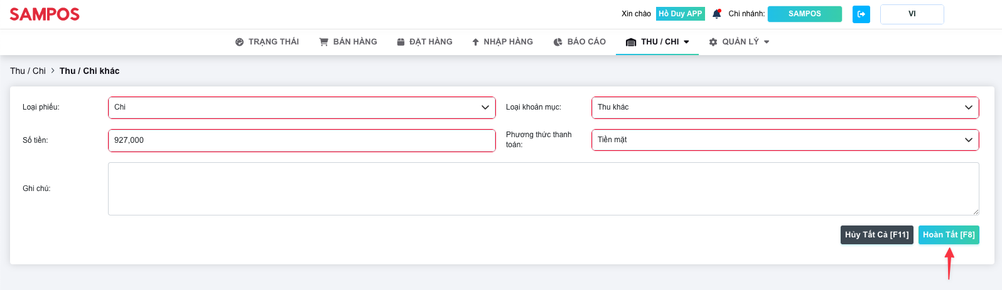Select the SAMPOS branch button
The height and width of the screenshot is (290, 1002).
click(x=804, y=14)
